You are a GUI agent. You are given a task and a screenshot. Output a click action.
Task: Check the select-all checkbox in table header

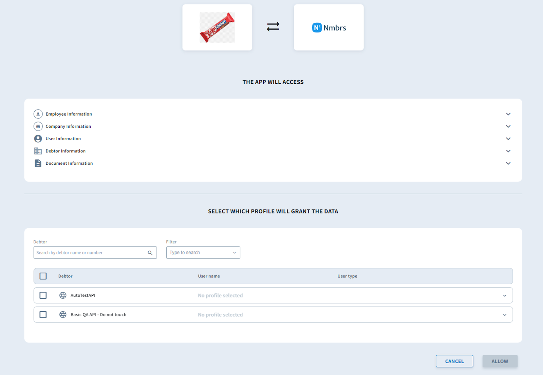43,276
